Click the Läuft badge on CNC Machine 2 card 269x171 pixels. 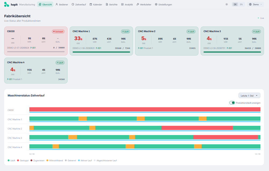191,32
